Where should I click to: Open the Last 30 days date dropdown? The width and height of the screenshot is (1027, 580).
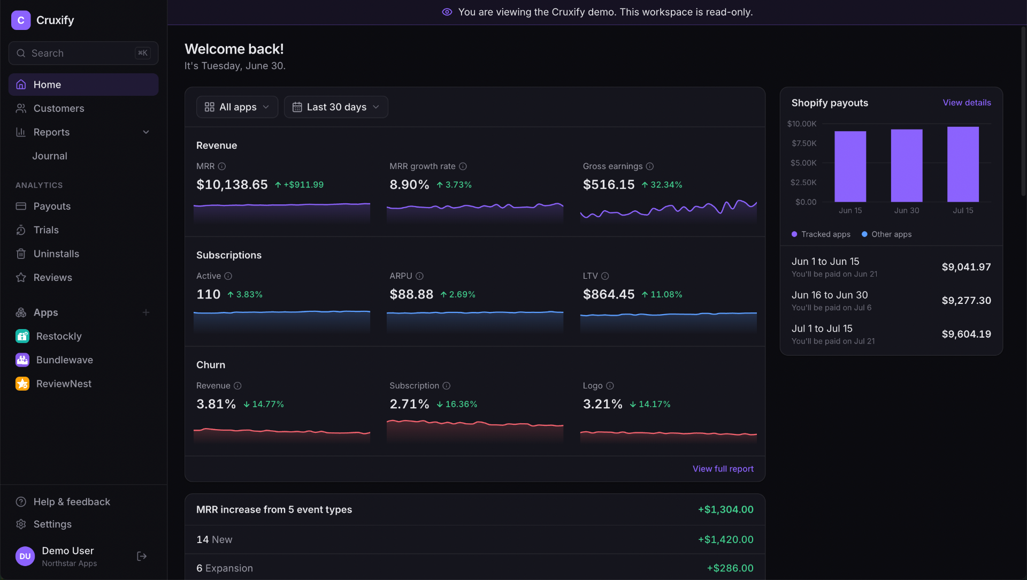(x=336, y=107)
